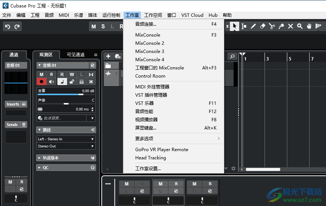Screen dimensions: 326x206
Task: Select the Draw pencil tool
Action: pyautogui.click(x=253, y=26)
